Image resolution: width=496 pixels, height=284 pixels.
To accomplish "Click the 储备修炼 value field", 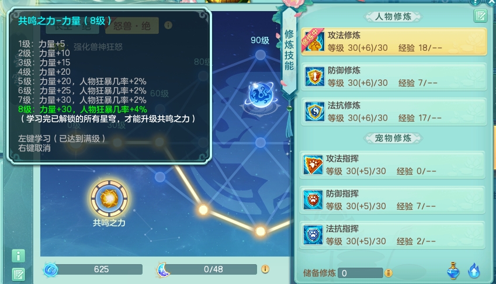I will pos(360,273).
